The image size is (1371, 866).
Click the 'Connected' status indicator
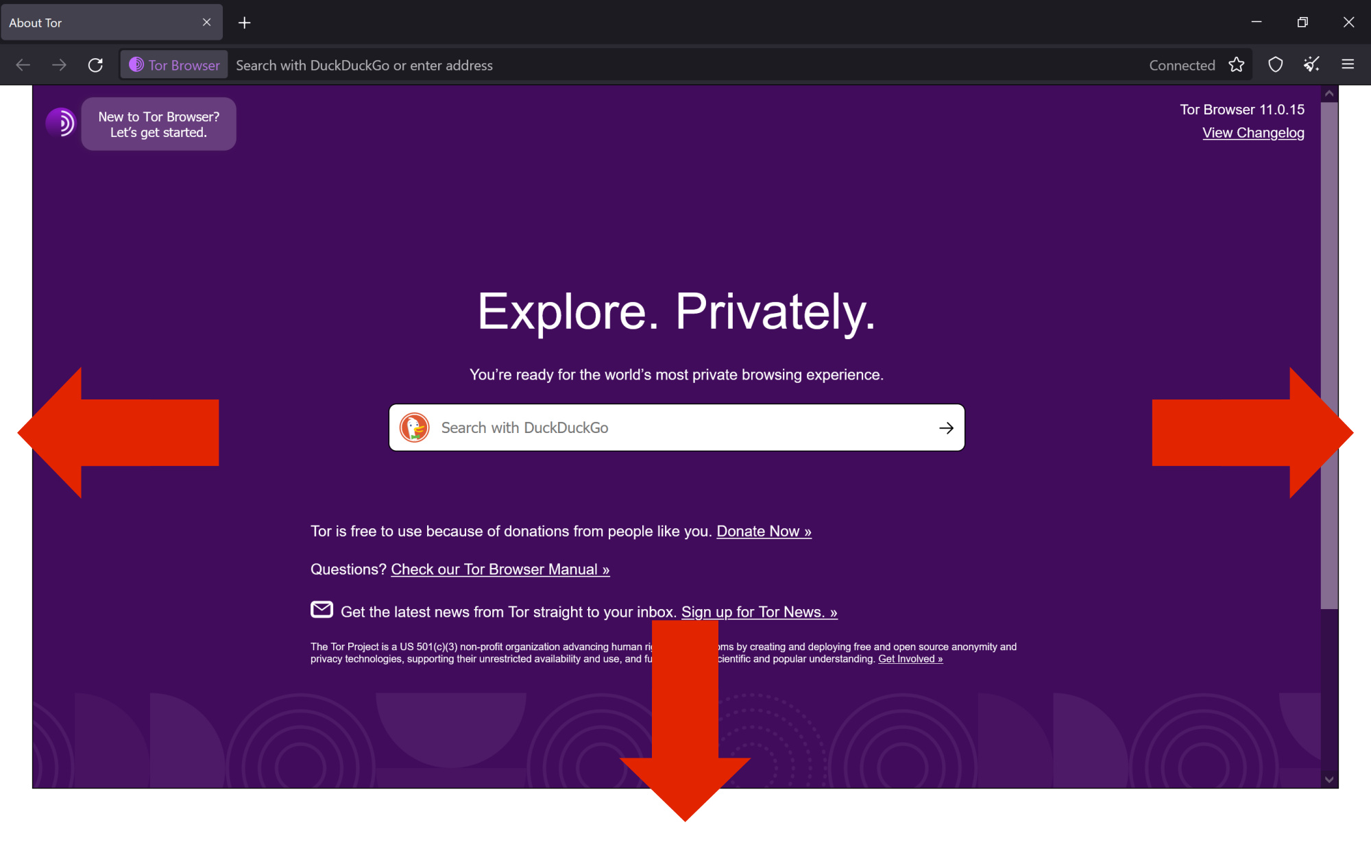(x=1181, y=65)
